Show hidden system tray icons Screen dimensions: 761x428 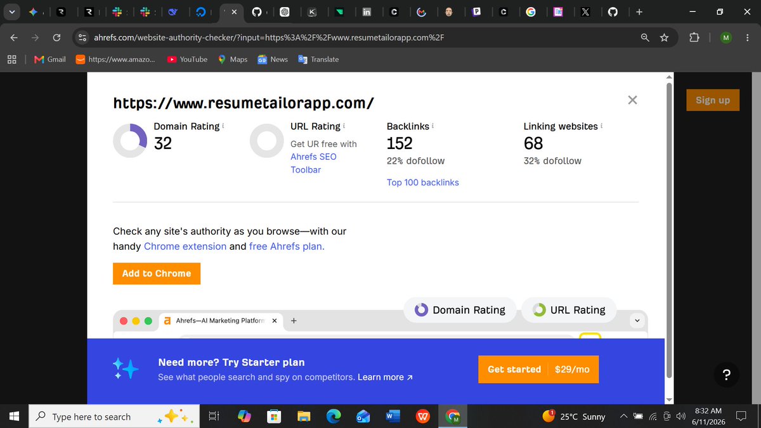(x=623, y=417)
